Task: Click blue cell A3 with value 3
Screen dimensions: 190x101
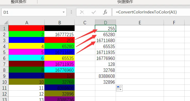Action: [x=27, y=40]
